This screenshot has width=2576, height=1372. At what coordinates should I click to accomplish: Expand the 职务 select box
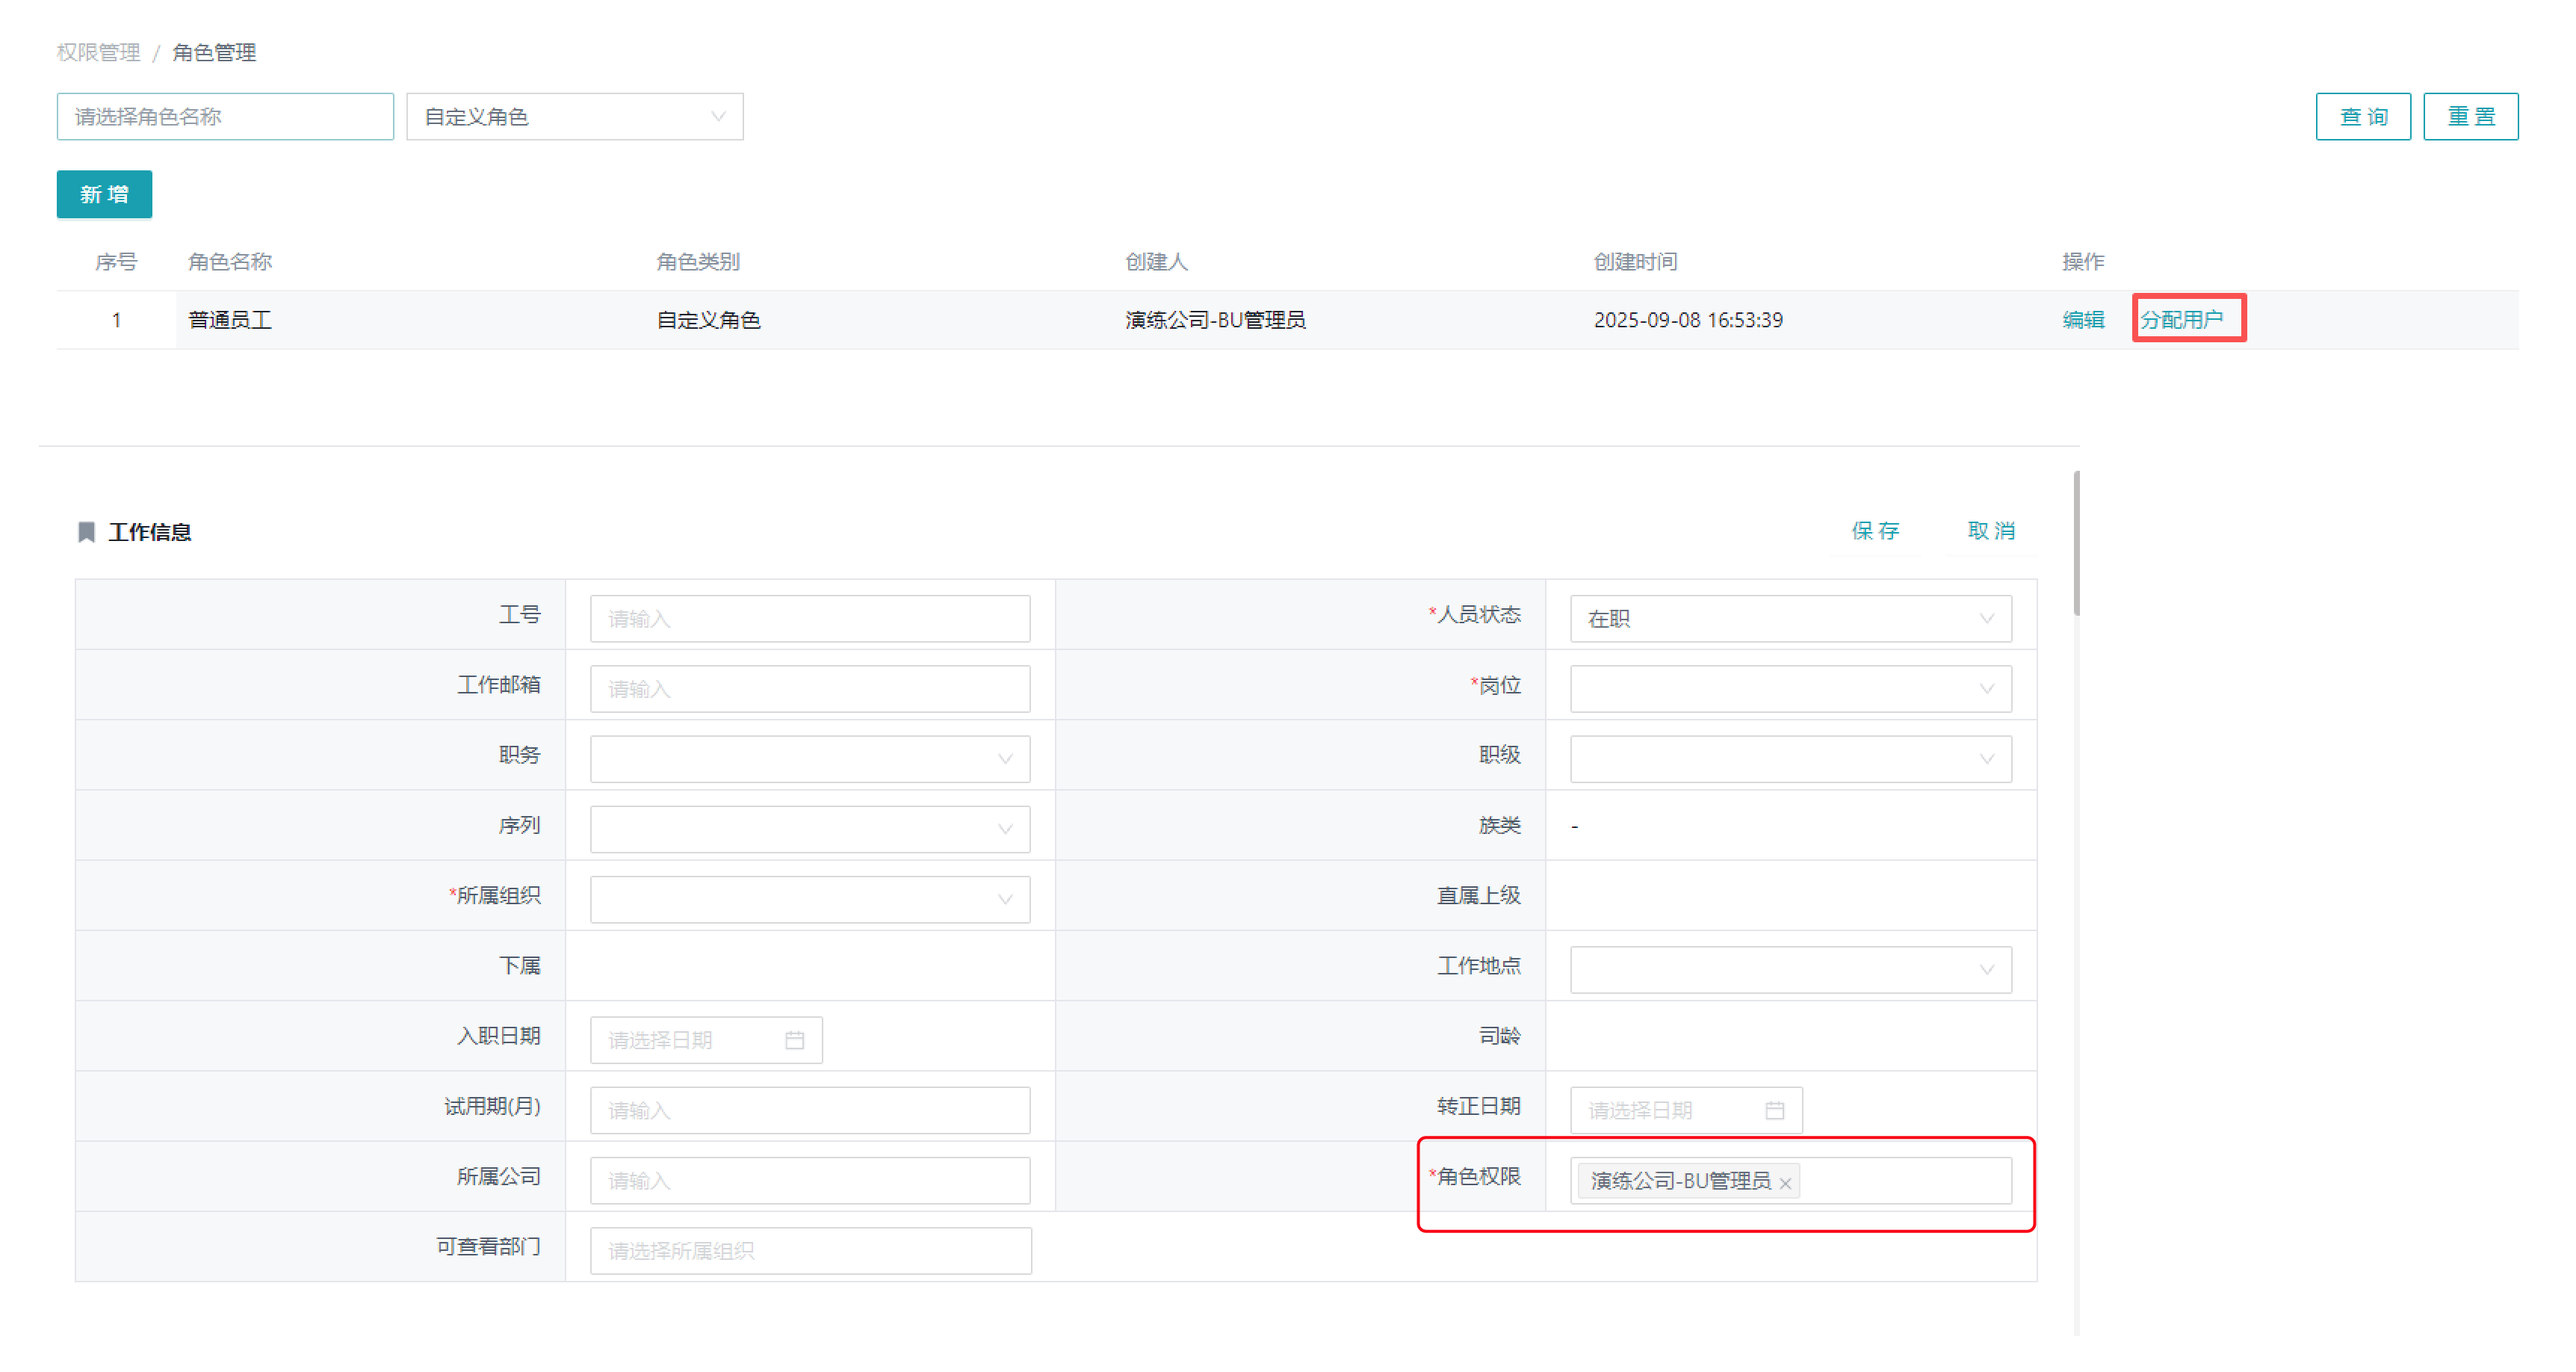pos(809,759)
